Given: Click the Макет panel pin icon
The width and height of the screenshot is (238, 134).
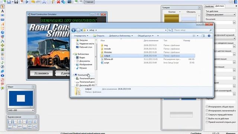Looking at the screenshot, I should point(33,87).
